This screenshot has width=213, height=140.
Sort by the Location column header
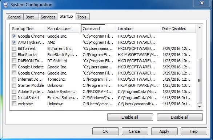pos(138,29)
